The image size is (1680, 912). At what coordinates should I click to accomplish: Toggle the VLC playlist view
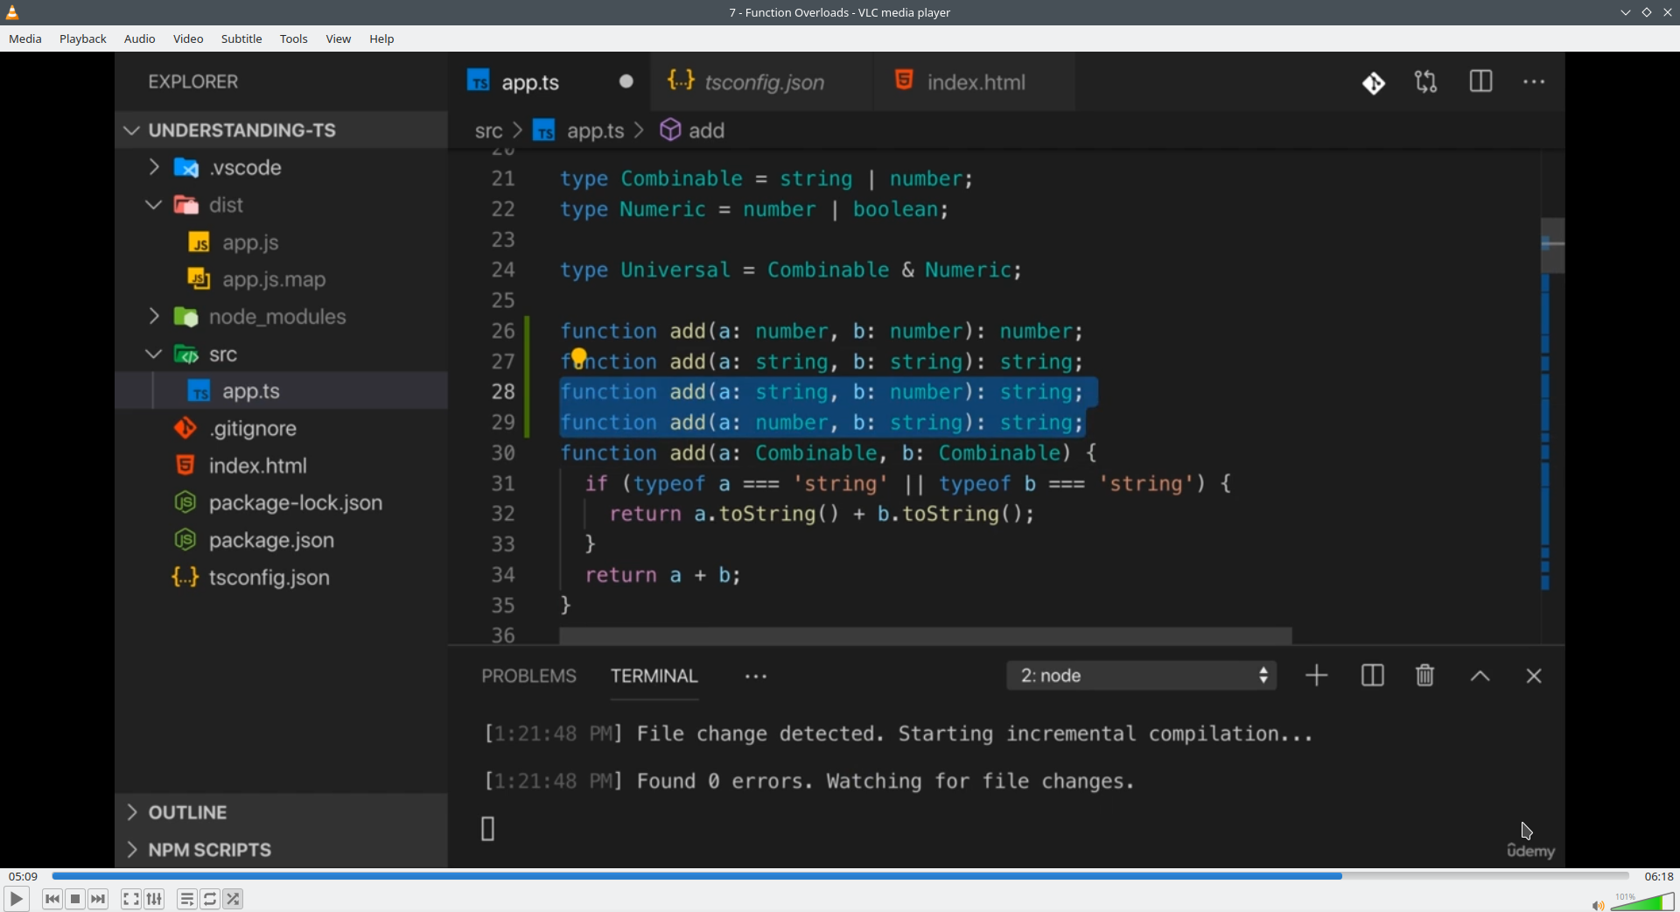click(x=187, y=899)
